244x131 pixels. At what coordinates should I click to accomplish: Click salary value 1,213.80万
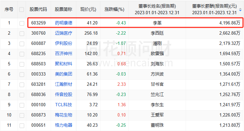click(x=230, y=125)
